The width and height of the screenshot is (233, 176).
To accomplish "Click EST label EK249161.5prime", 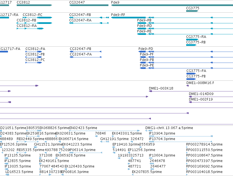I will 54,161.
